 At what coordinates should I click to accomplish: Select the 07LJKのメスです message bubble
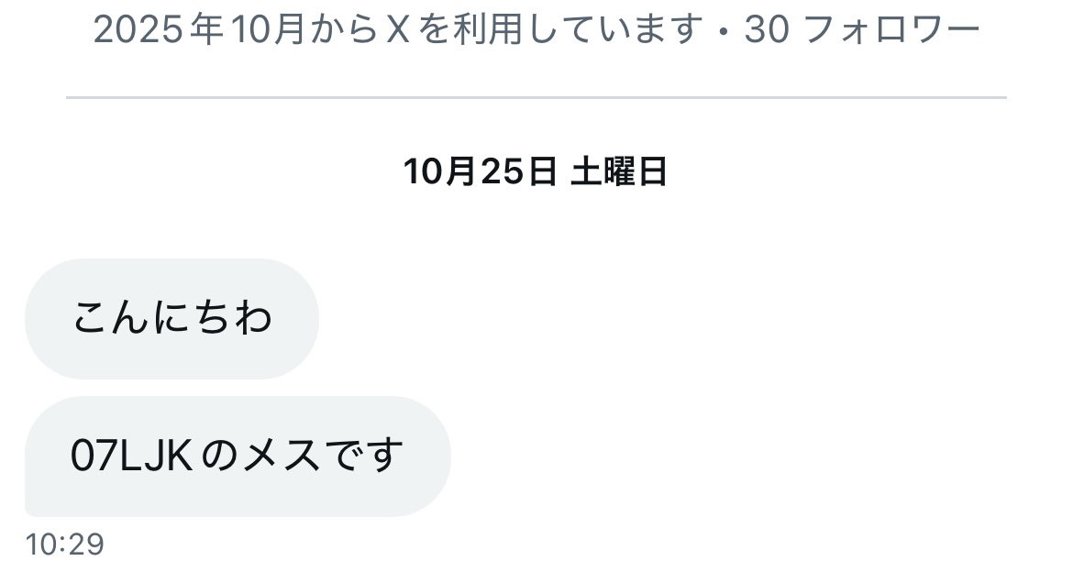click(x=238, y=456)
